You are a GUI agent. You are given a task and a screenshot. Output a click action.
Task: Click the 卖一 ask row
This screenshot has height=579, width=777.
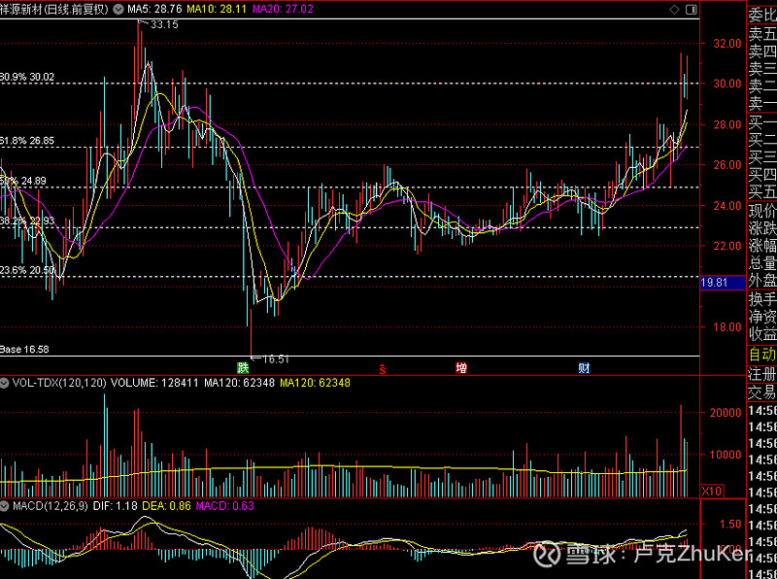tap(762, 103)
